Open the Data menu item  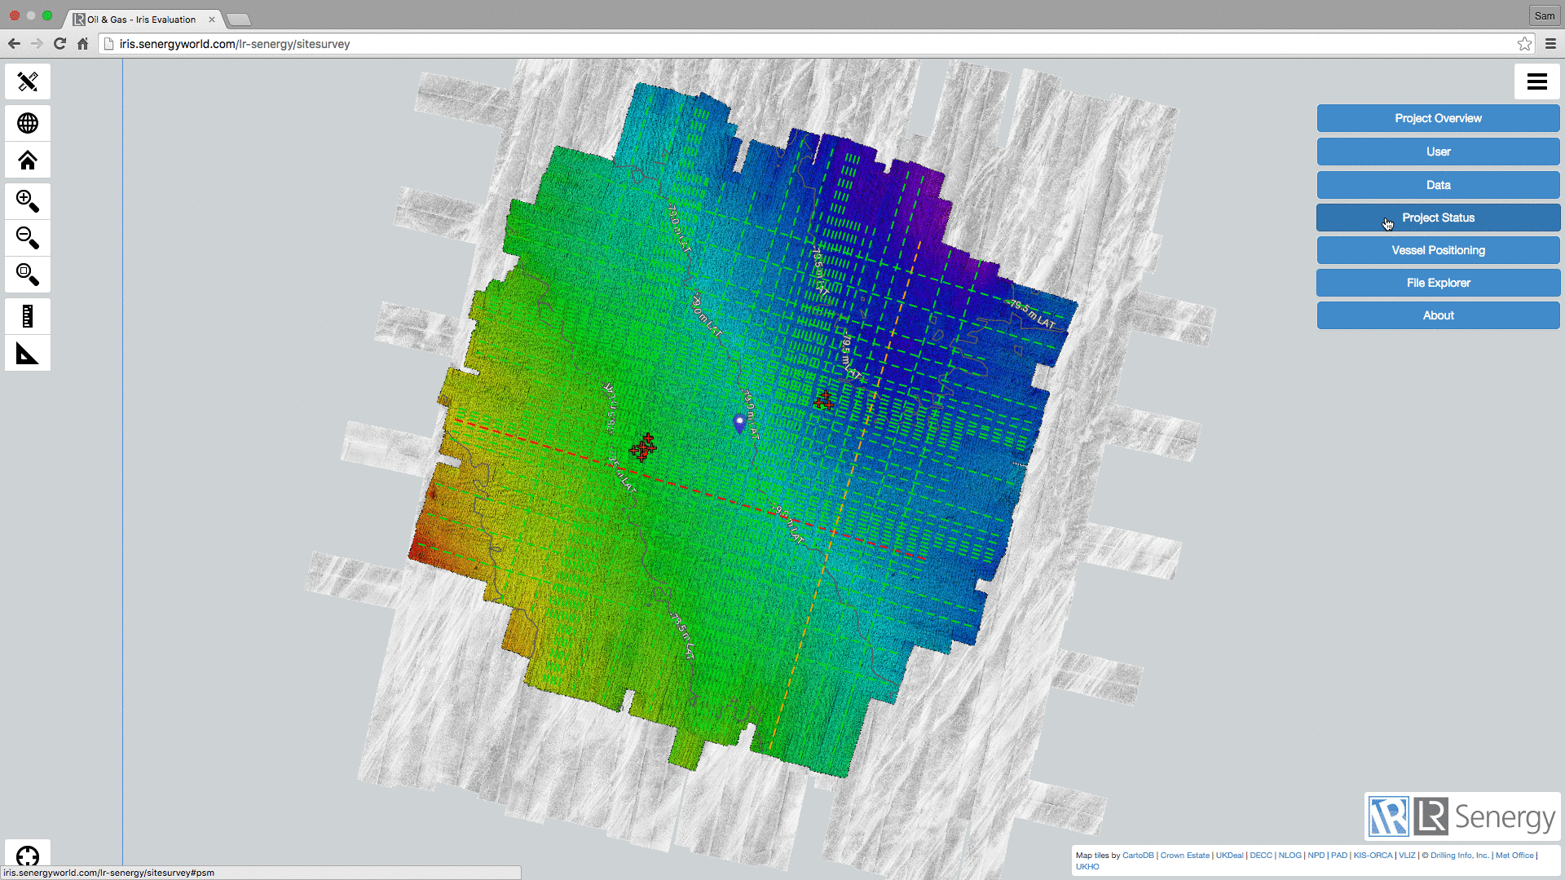click(1438, 185)
